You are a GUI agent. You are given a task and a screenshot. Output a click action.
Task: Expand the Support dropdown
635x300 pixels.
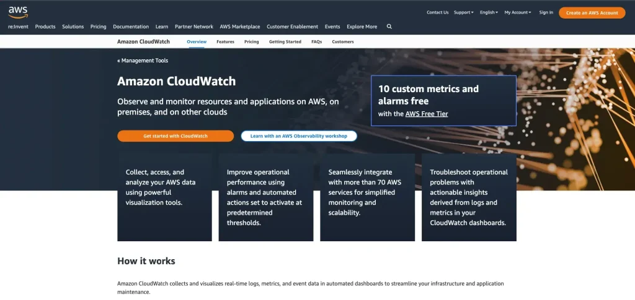[463, 12]
